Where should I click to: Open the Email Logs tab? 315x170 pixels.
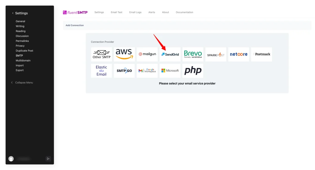(x=135, y=12)
